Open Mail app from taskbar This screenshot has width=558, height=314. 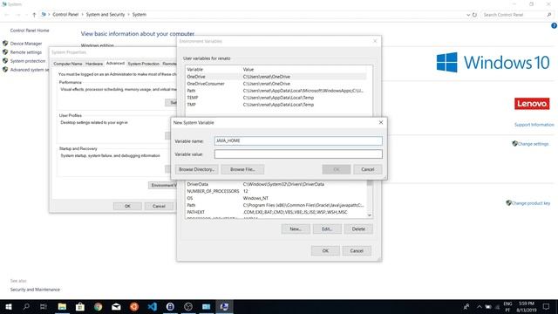click(116, 306)
